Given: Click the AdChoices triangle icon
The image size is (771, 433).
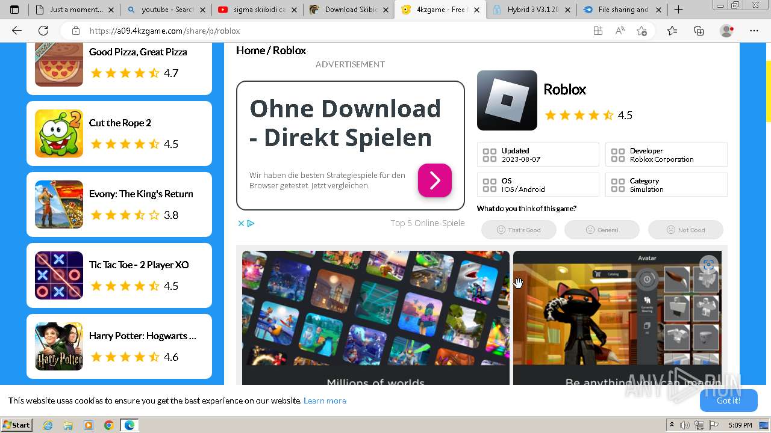Looking at the screenshot, I should tap(251, 223).
